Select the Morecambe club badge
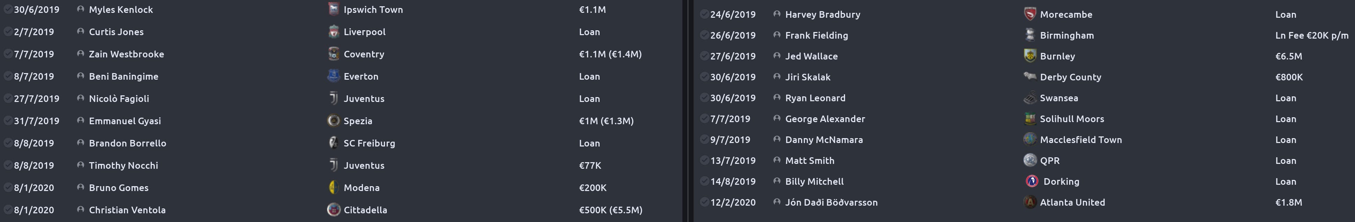Viewport: 1355px width, 222px height. [1030, 14]
